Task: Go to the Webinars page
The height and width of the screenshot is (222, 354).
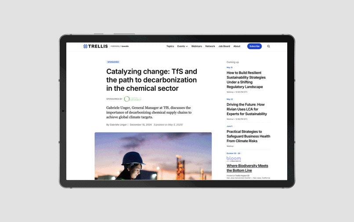Action: coord(196,46)
